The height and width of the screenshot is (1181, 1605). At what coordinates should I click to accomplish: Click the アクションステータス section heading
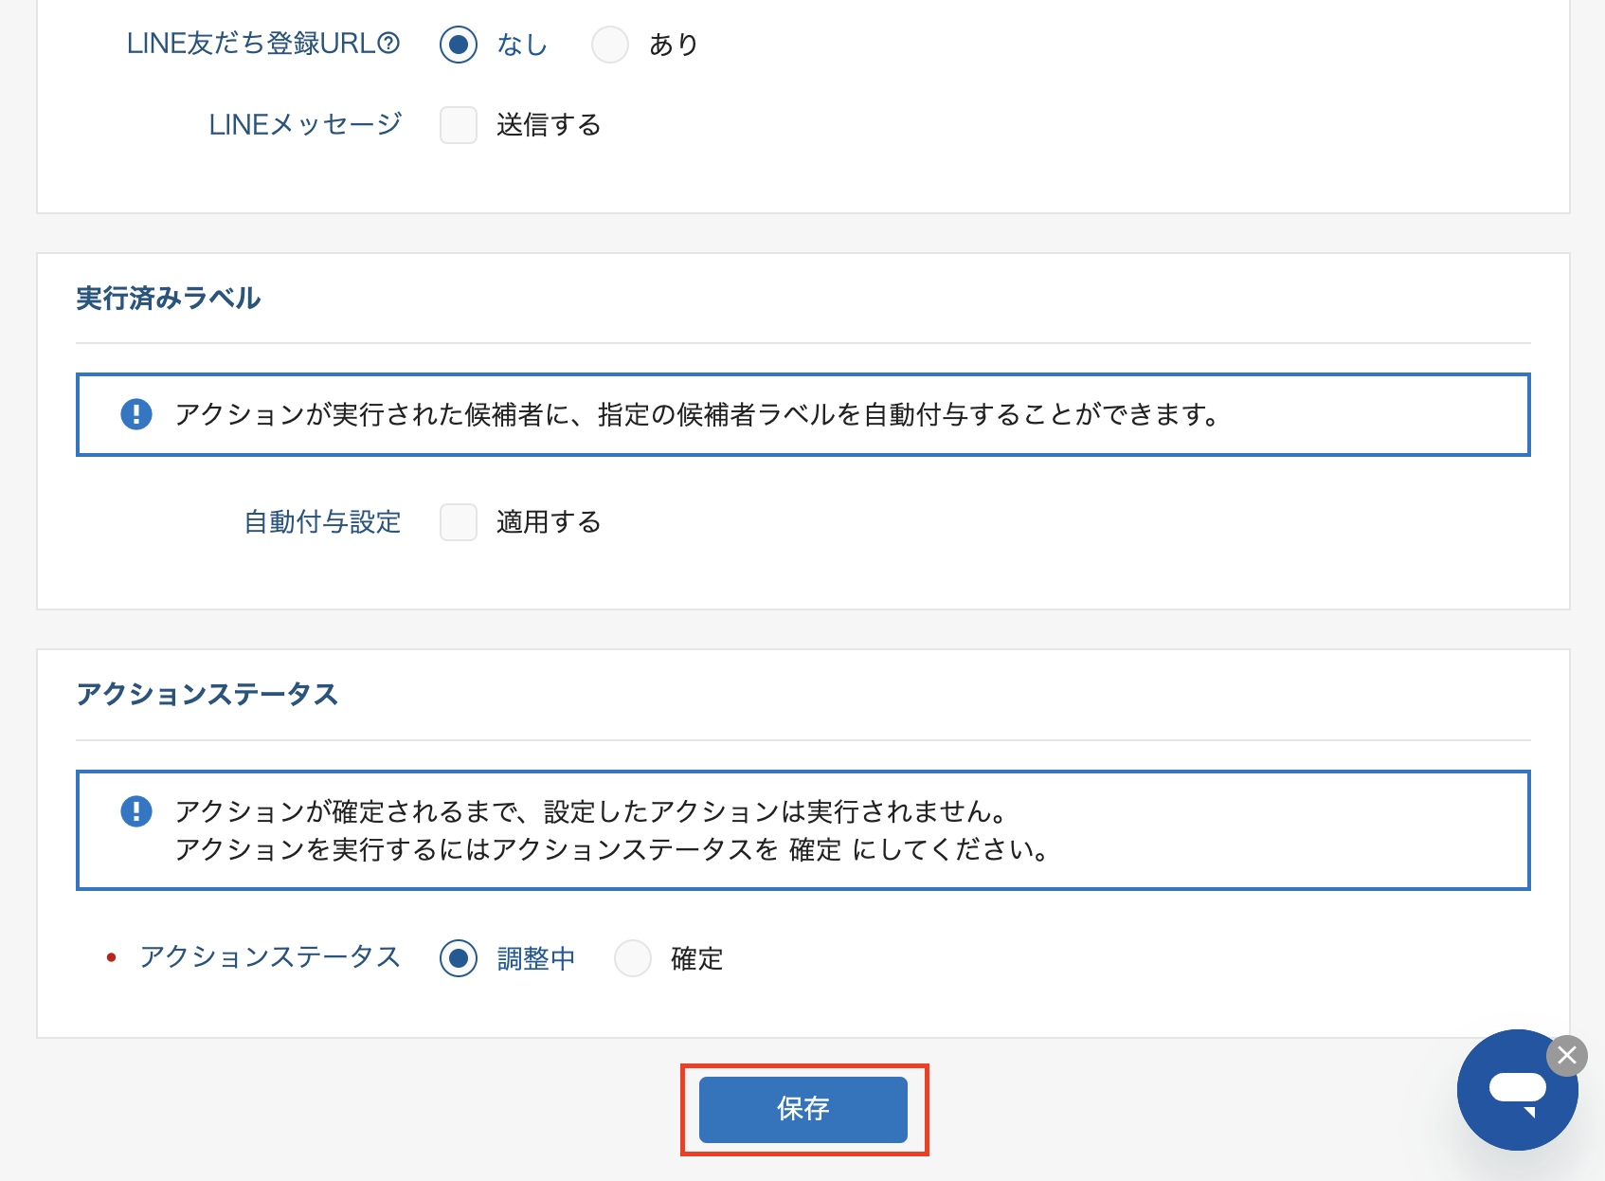(x=207, y=695)
